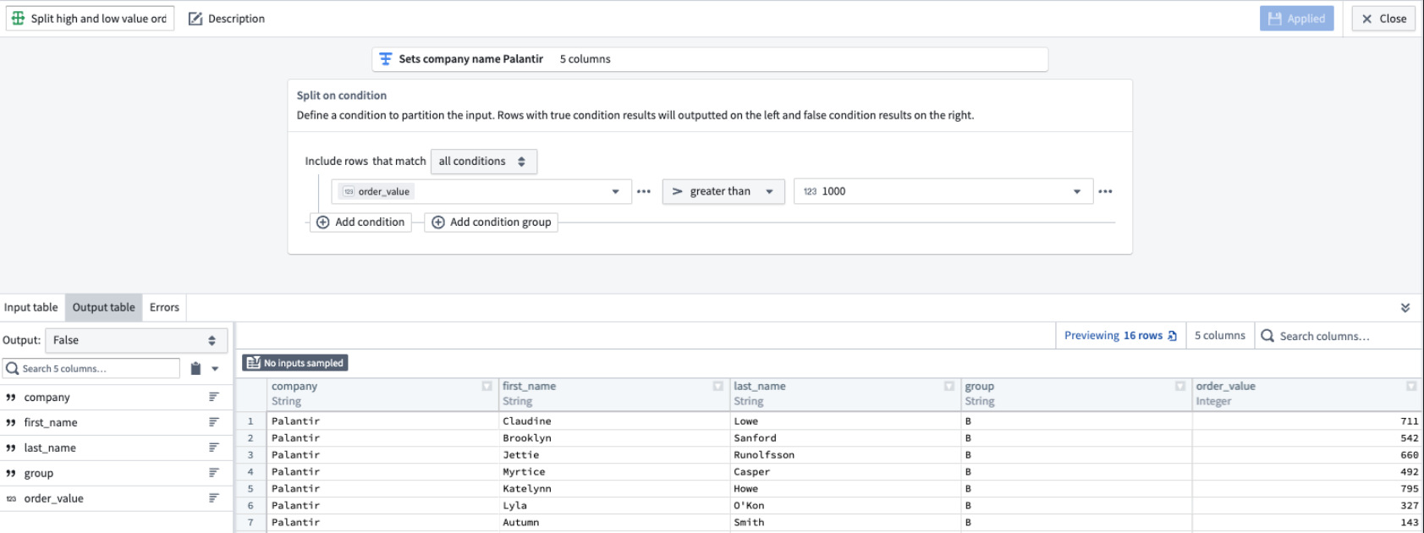
Task: Open the Output 'False' selector
Action: 135,340
